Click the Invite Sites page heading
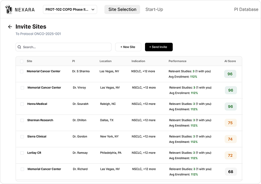 click(31, 27)
